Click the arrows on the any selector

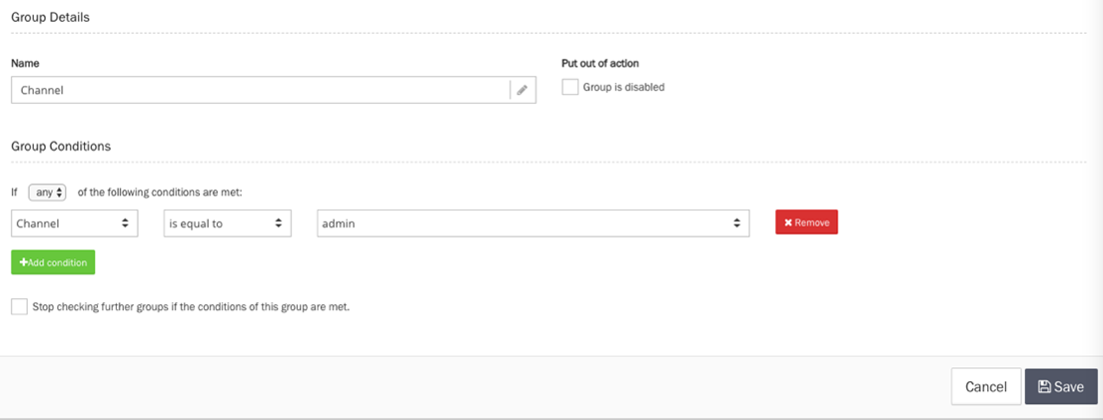click(60, 193)
